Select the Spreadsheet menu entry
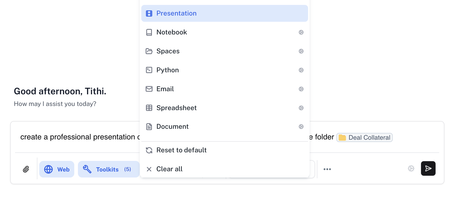This screenshot has width=454, height=199. [x=176, y=108]
